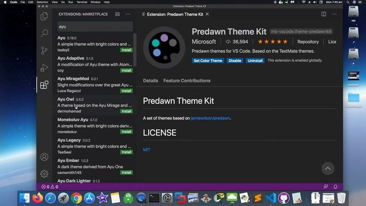The image size is (366, 206).
Task: Install the Ayu MirageMod extension
Action: click(126, 91)
